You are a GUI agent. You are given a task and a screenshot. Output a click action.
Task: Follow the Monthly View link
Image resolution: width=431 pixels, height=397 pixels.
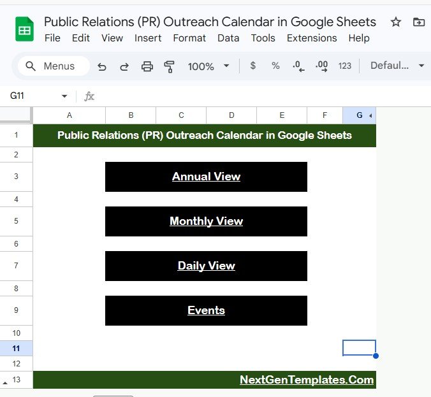coord(206,221)
